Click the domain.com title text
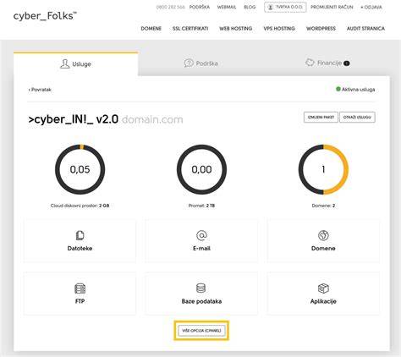Image resolution: width=401 pixels, height=357 pixels. 152,119
